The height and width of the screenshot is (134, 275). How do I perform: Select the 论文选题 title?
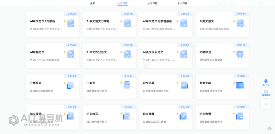coord(149,83)
